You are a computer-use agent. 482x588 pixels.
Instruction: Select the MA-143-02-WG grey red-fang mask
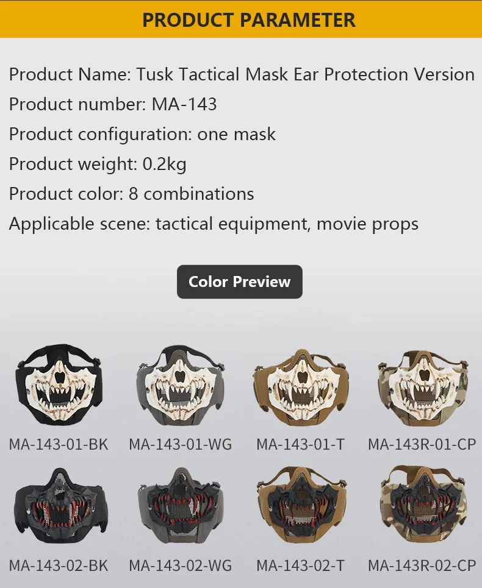tap(181, 505)
